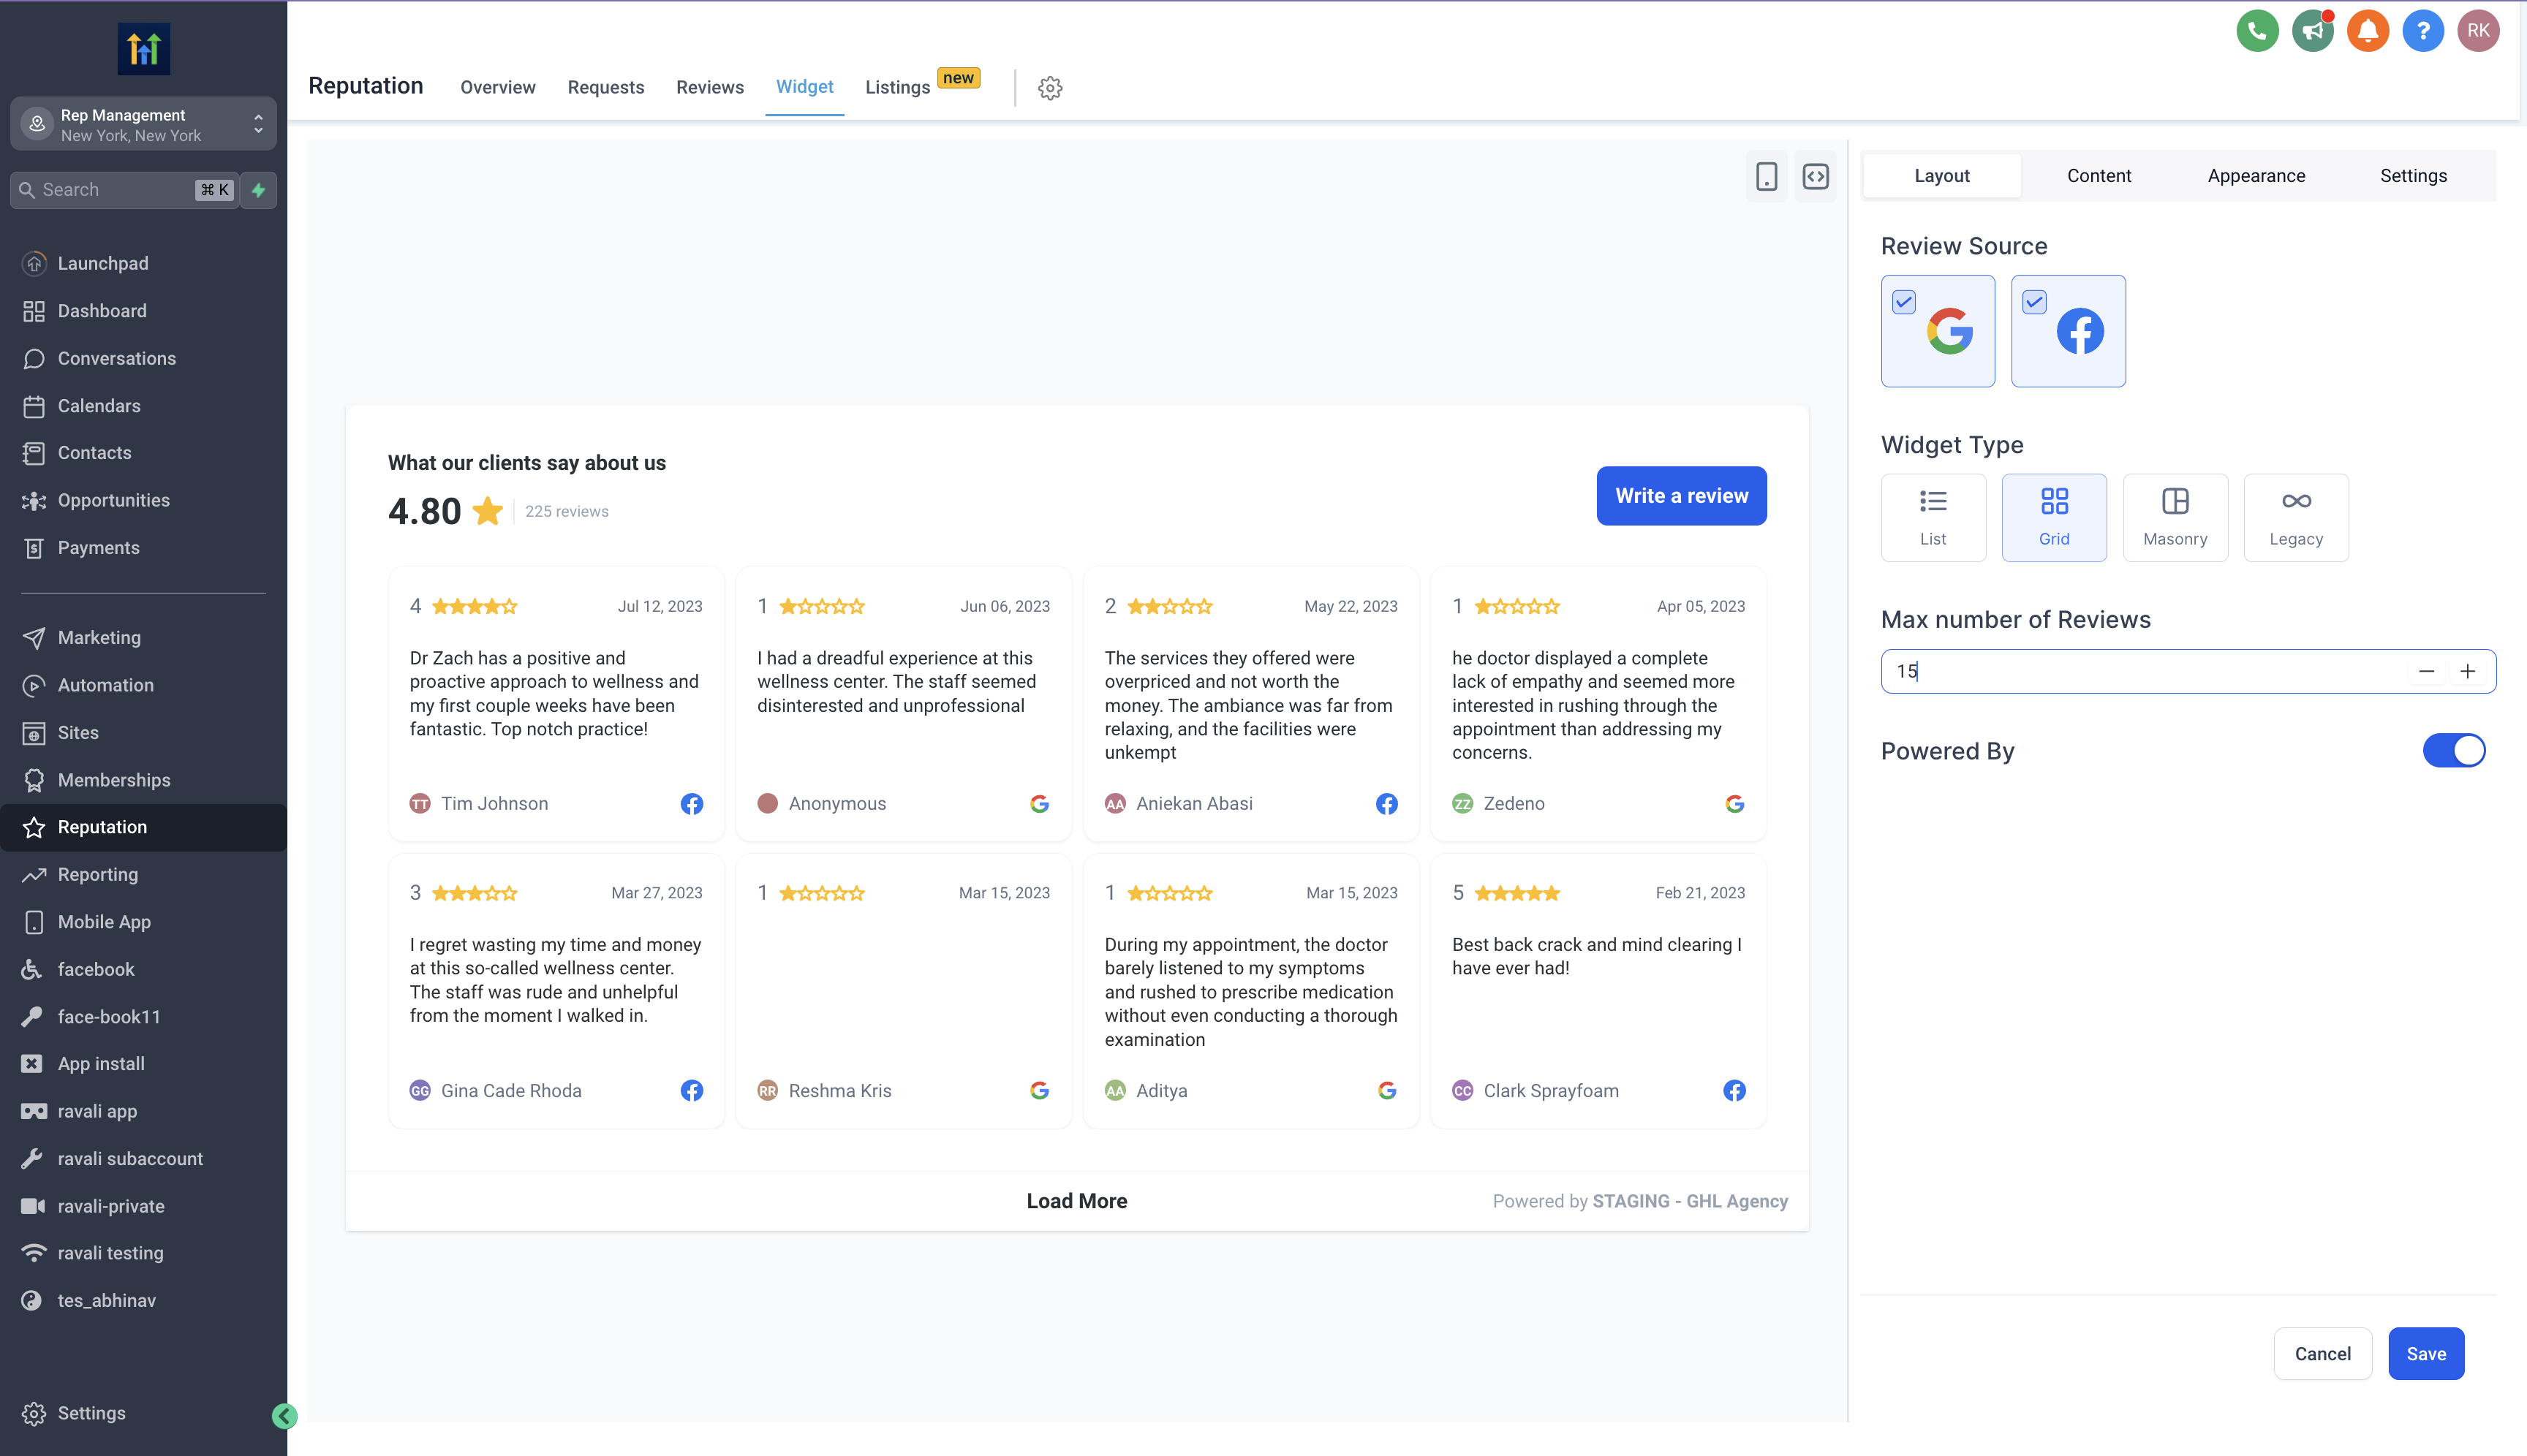Open the Reviews tab
This screenshot has height=1456, width=2527.
pyautogui.click(x=709, y=87)
